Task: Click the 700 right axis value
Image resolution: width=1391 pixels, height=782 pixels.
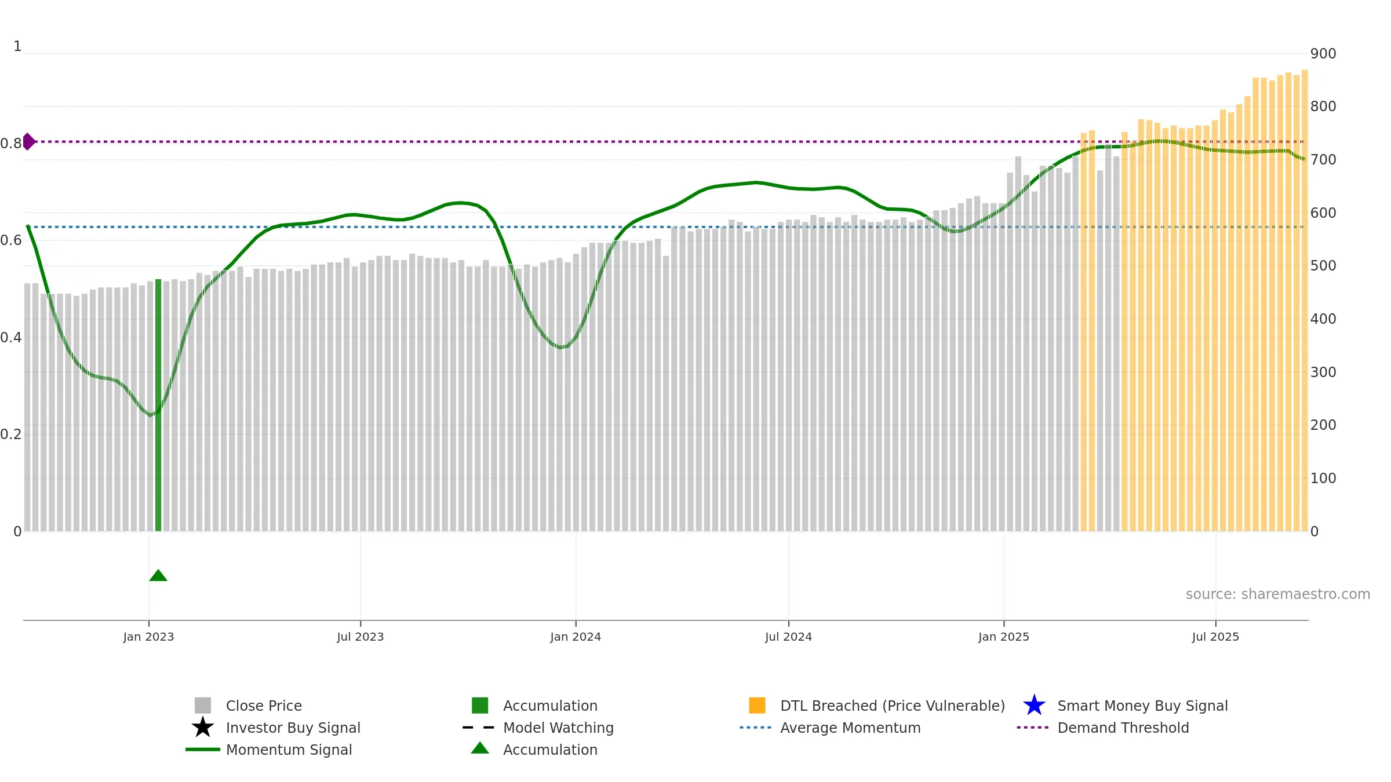Action: tap(1323, 160)
